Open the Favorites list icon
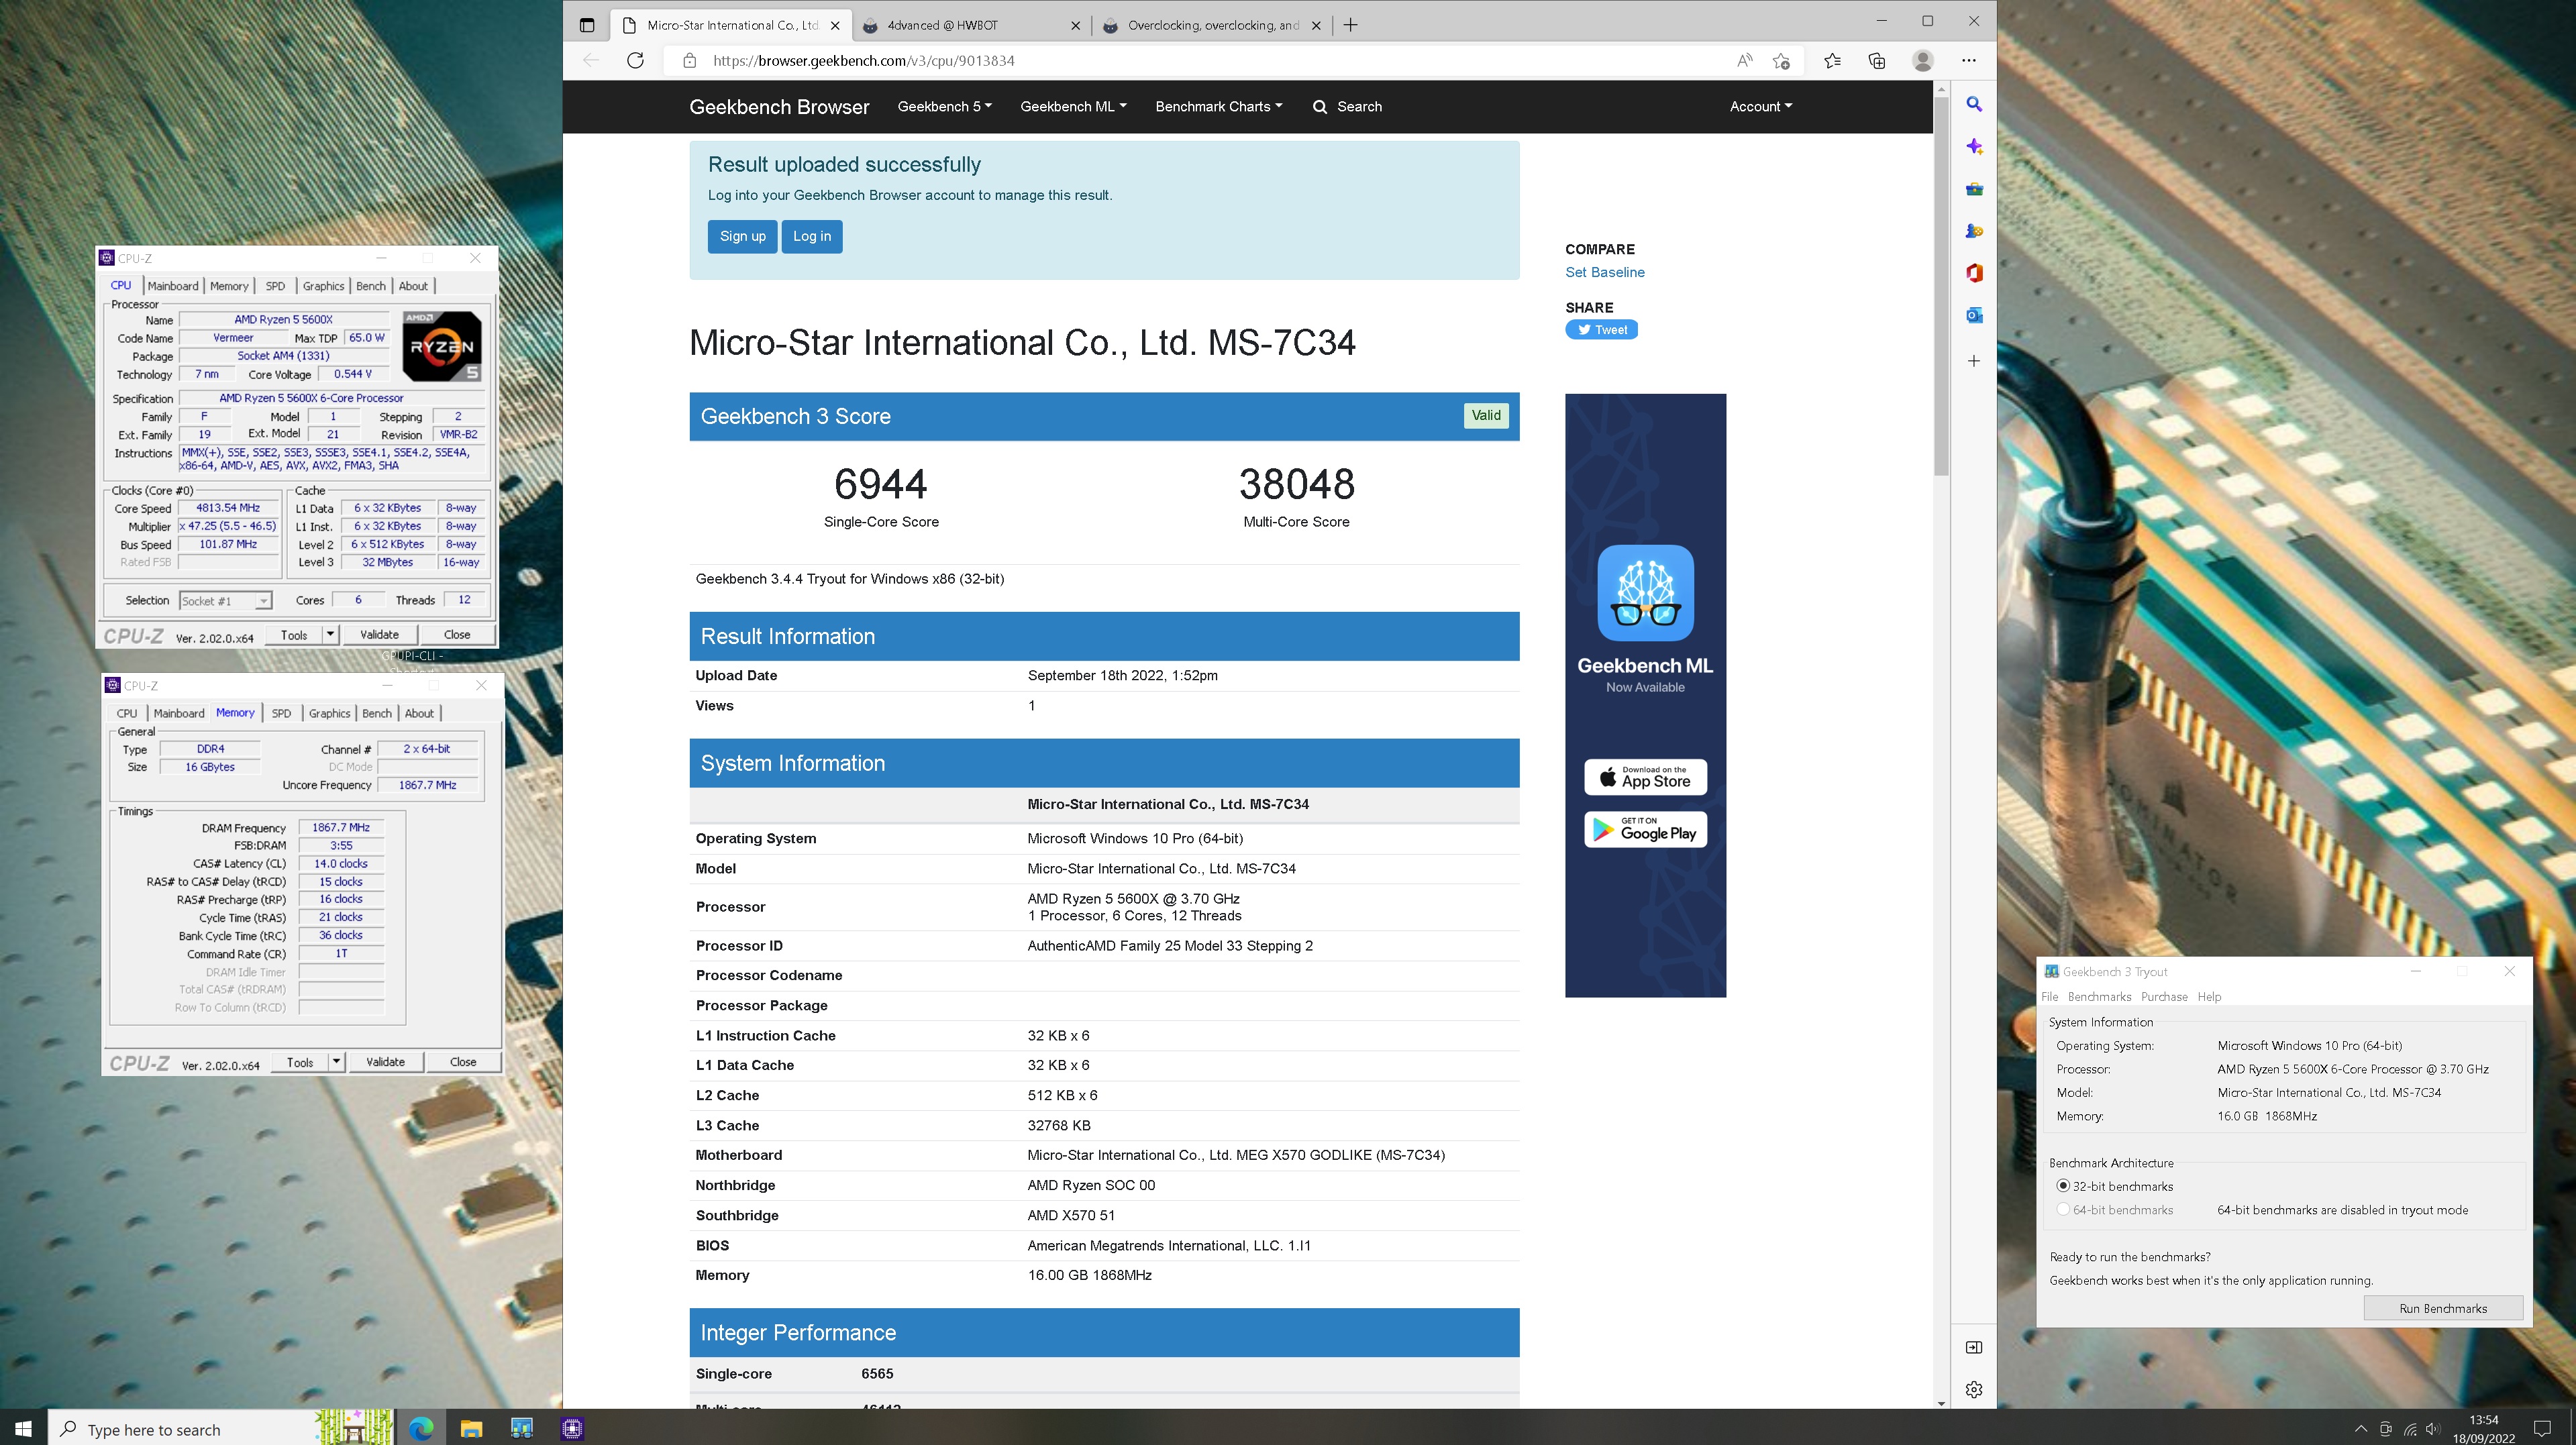The image size is (2576, 1445). click(x=1832, y=61)
